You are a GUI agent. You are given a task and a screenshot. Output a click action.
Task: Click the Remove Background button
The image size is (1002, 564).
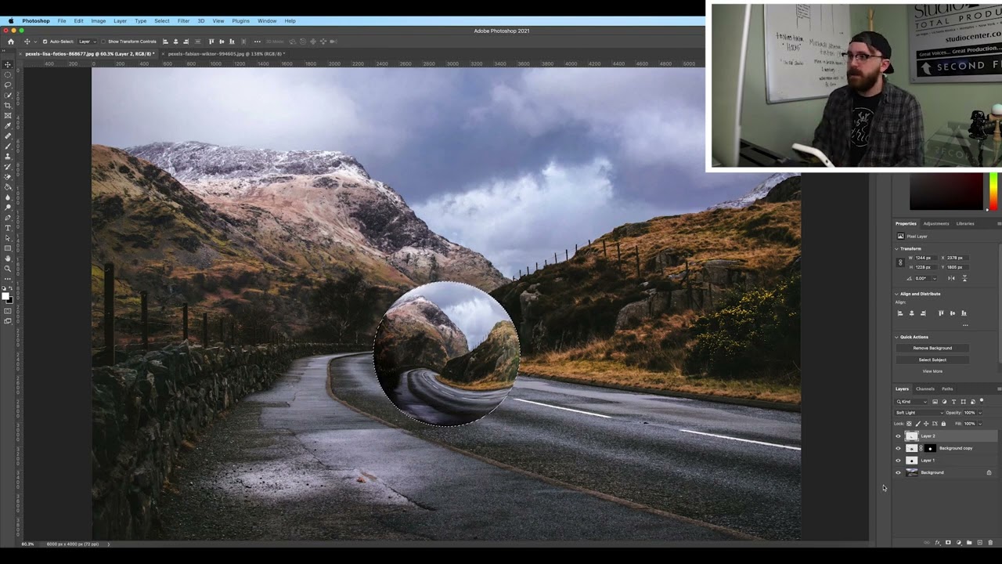click(x=932, y=348)
